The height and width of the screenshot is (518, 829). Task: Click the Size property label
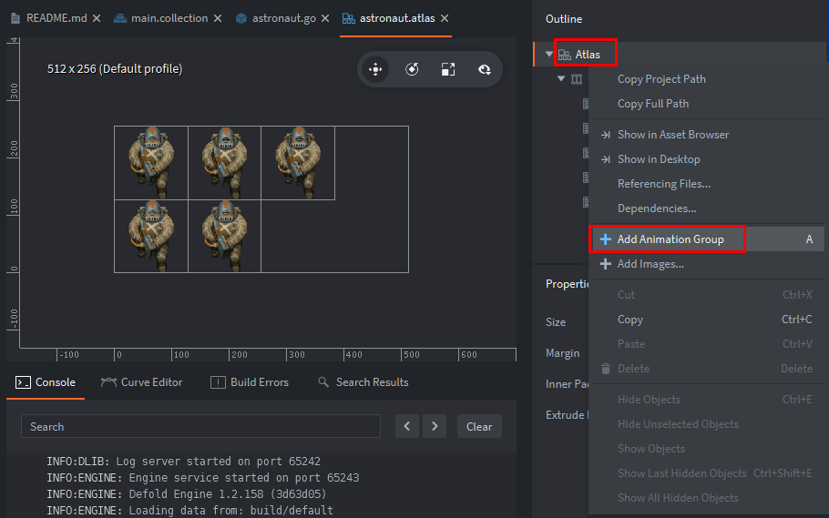point(556,322)
